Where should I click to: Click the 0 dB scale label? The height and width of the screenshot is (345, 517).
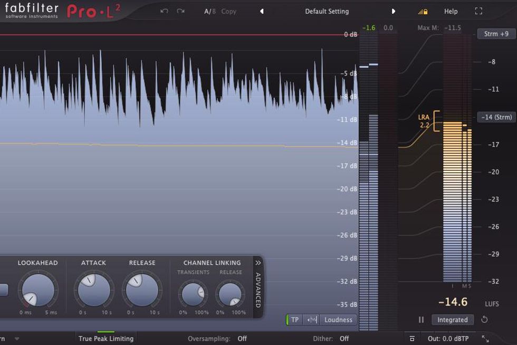[350, 34]
